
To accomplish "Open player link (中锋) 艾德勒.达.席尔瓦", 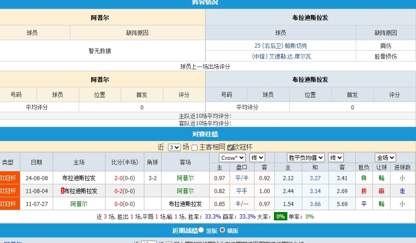I will tap(281, 56).
